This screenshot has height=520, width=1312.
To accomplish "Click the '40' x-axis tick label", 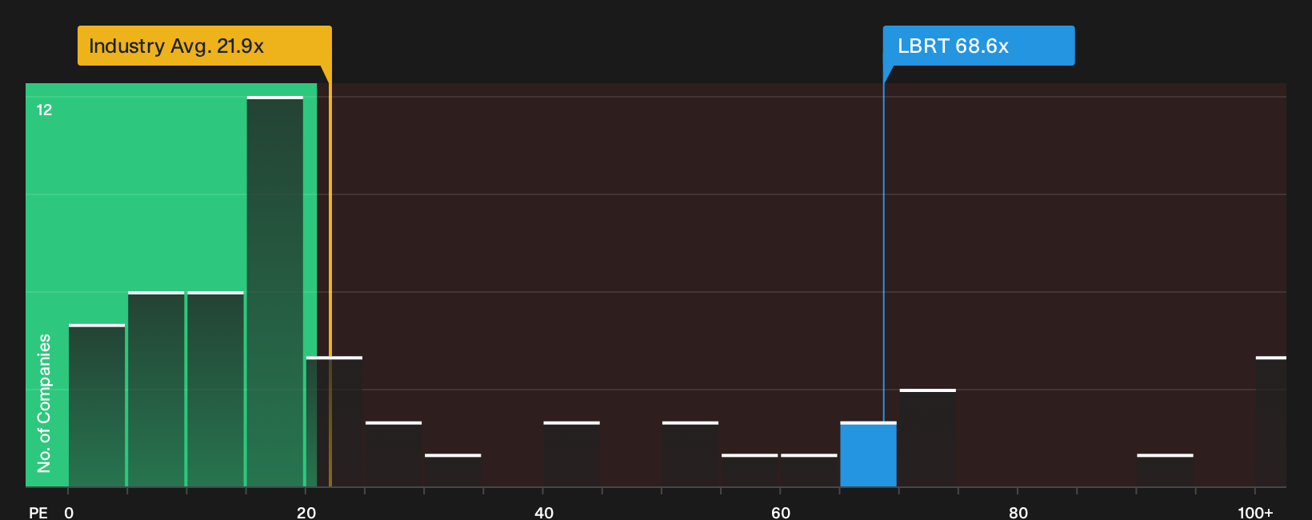I will [544, 513].
